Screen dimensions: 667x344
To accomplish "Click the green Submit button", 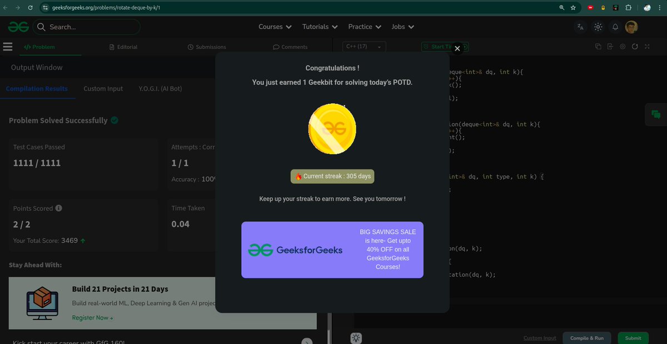I will click(633, 338).
